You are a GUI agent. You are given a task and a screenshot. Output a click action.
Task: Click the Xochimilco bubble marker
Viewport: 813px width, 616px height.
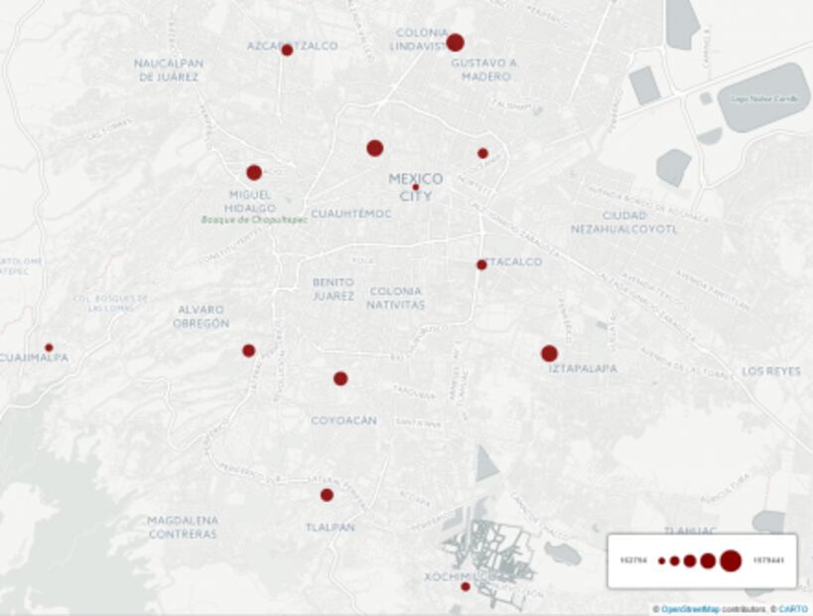465,586
